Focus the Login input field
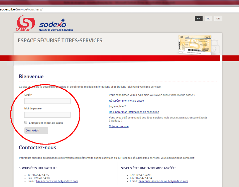239x187 pixels. [x=47, y=101]
